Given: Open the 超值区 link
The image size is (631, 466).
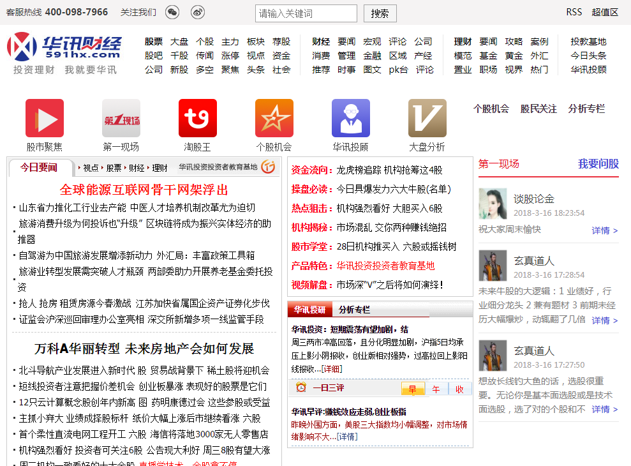Looking at the screenshot, I should 605,12.
